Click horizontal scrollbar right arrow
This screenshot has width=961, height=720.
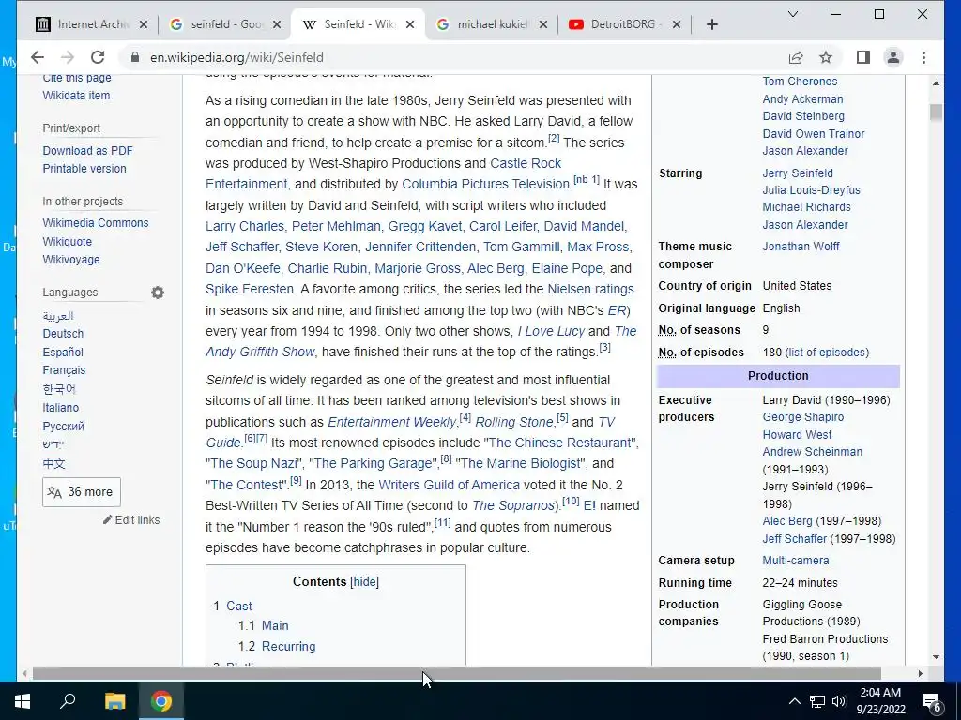tap(921, 673)
